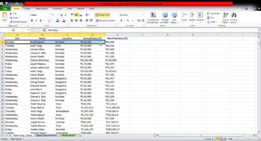The image size is (261, 141).
Task: Save the workbook from Quick Access toolbar
Action: (x=7, y=3)
